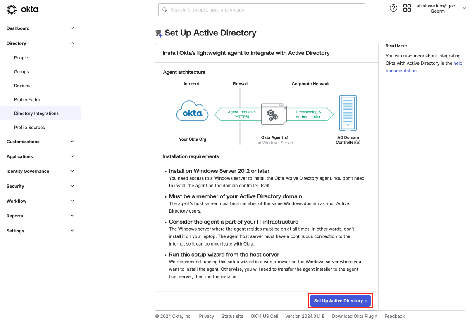Select Profile Sources menu item

29,128
